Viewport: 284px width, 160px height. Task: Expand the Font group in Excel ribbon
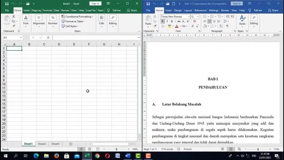(26, 21)
